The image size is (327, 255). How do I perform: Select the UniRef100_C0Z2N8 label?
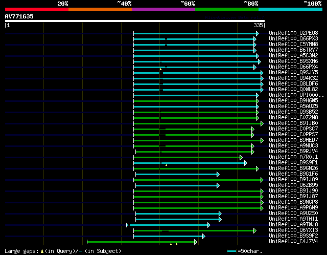293,118
